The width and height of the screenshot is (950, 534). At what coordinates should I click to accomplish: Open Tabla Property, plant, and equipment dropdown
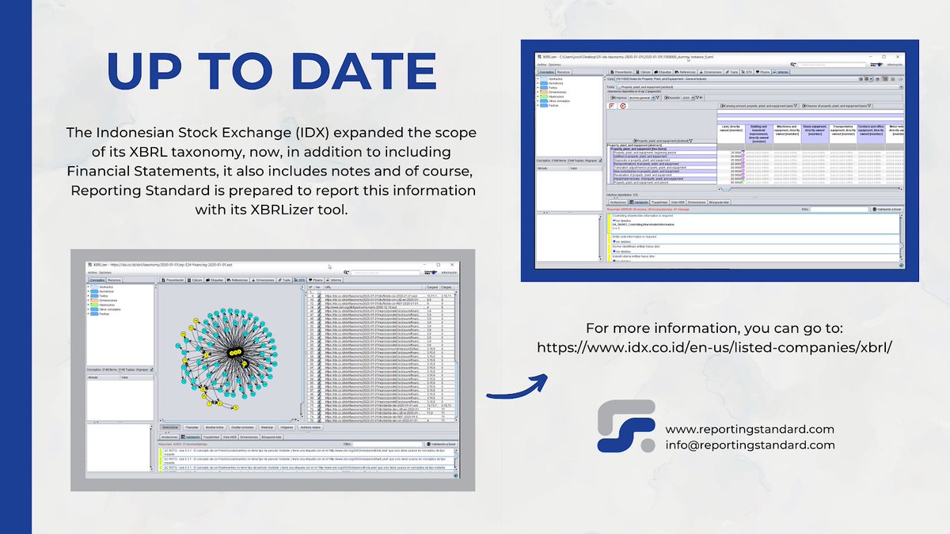click(x=760, y=87)
